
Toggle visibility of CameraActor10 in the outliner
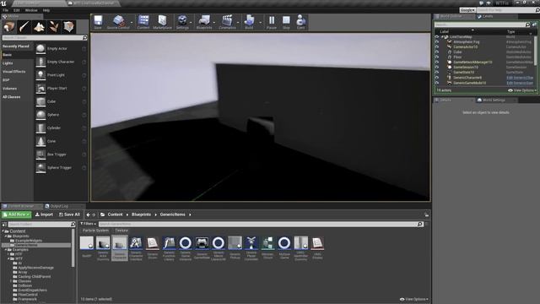(x=437, y=47)
